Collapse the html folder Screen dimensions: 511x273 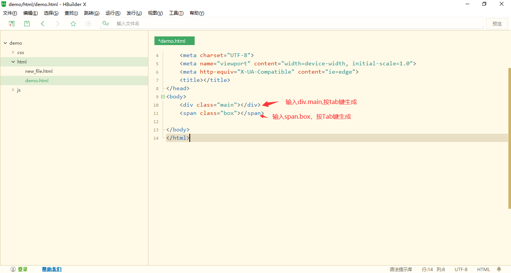13,62
